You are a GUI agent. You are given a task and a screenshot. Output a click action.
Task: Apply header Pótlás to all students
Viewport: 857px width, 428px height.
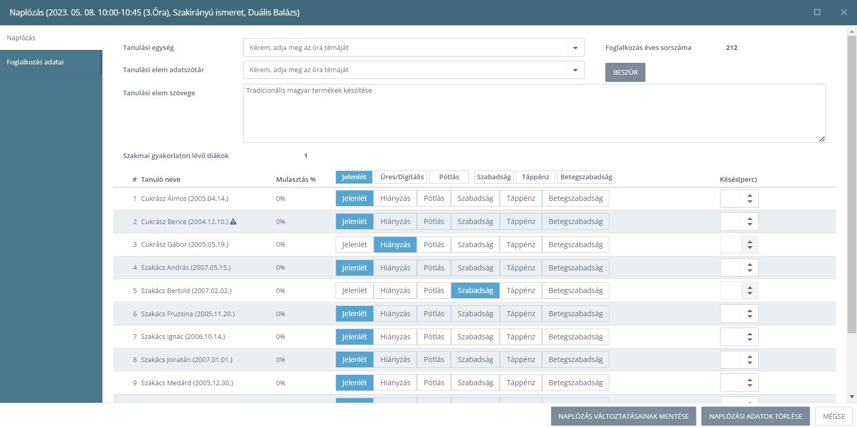click(449, 177)
